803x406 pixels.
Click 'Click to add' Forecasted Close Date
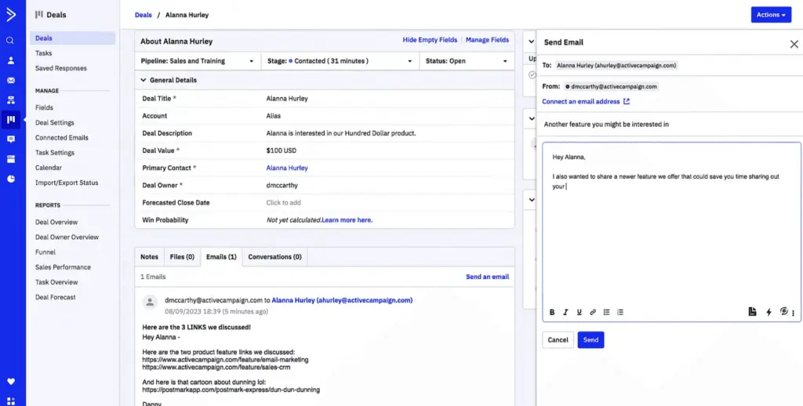pyautogui.click(x=283, y=203)
